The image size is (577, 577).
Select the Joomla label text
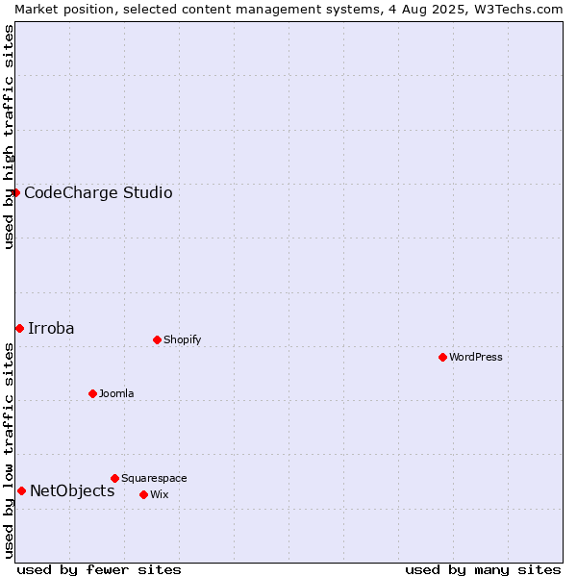tap(116, 393)
